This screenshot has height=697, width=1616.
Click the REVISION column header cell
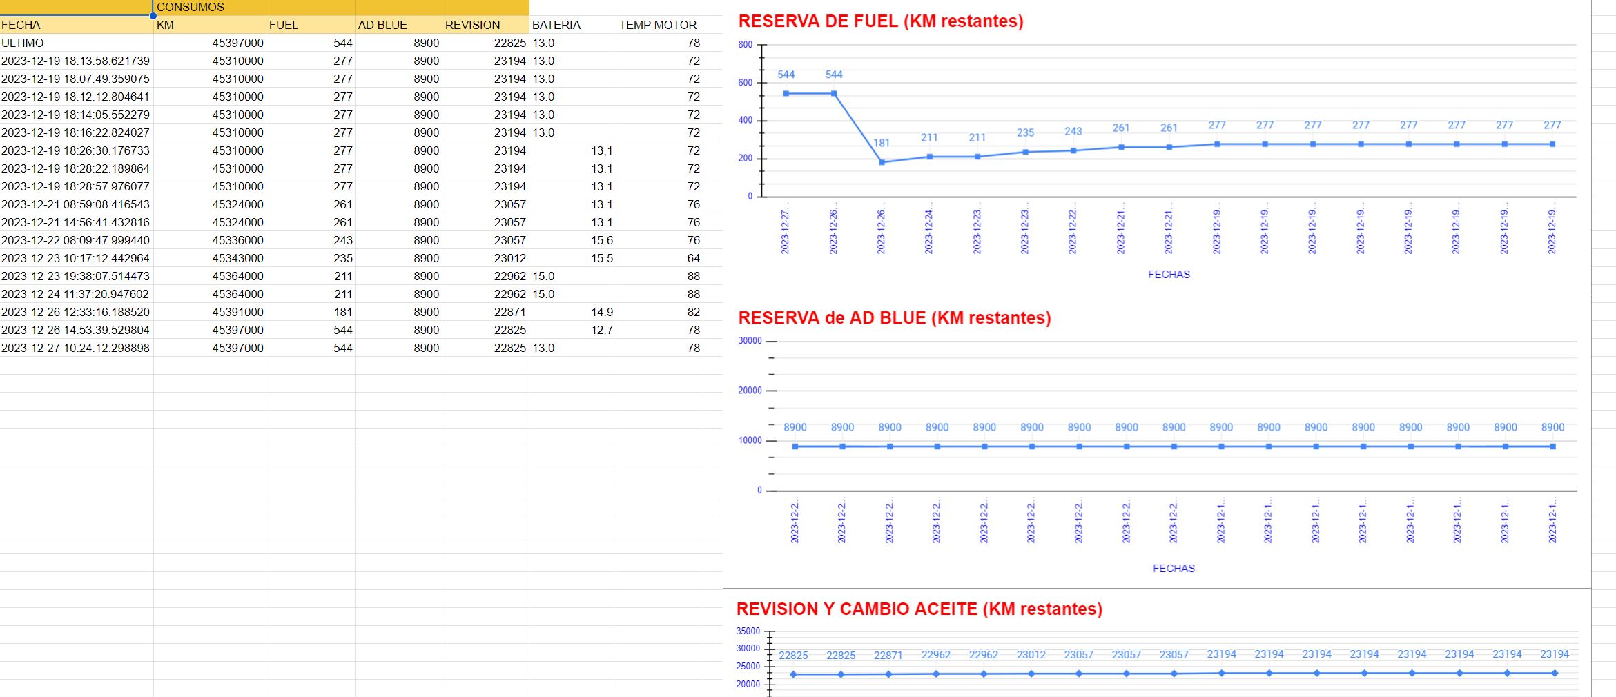tap(485, 25)
